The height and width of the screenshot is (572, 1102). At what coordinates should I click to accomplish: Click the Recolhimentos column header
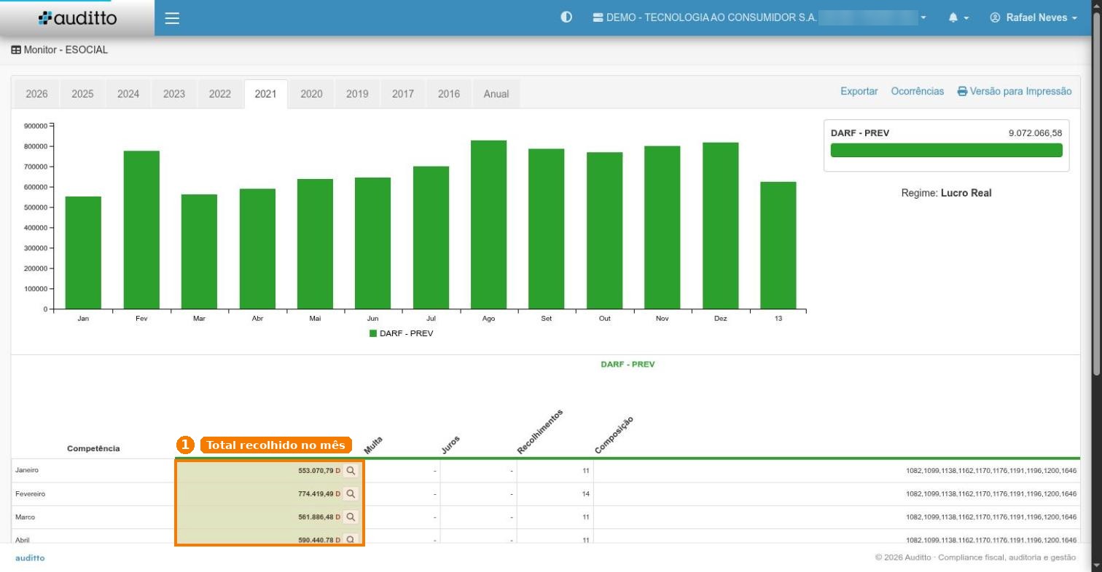coord(540,432)
